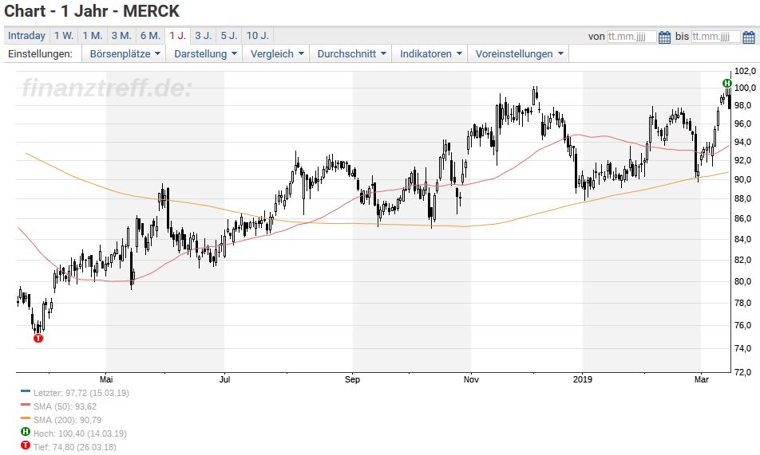This screenshot has height=455, width=760.
Task: Open the Indikatoren dropdown
Action: click(x=430, y=53)
